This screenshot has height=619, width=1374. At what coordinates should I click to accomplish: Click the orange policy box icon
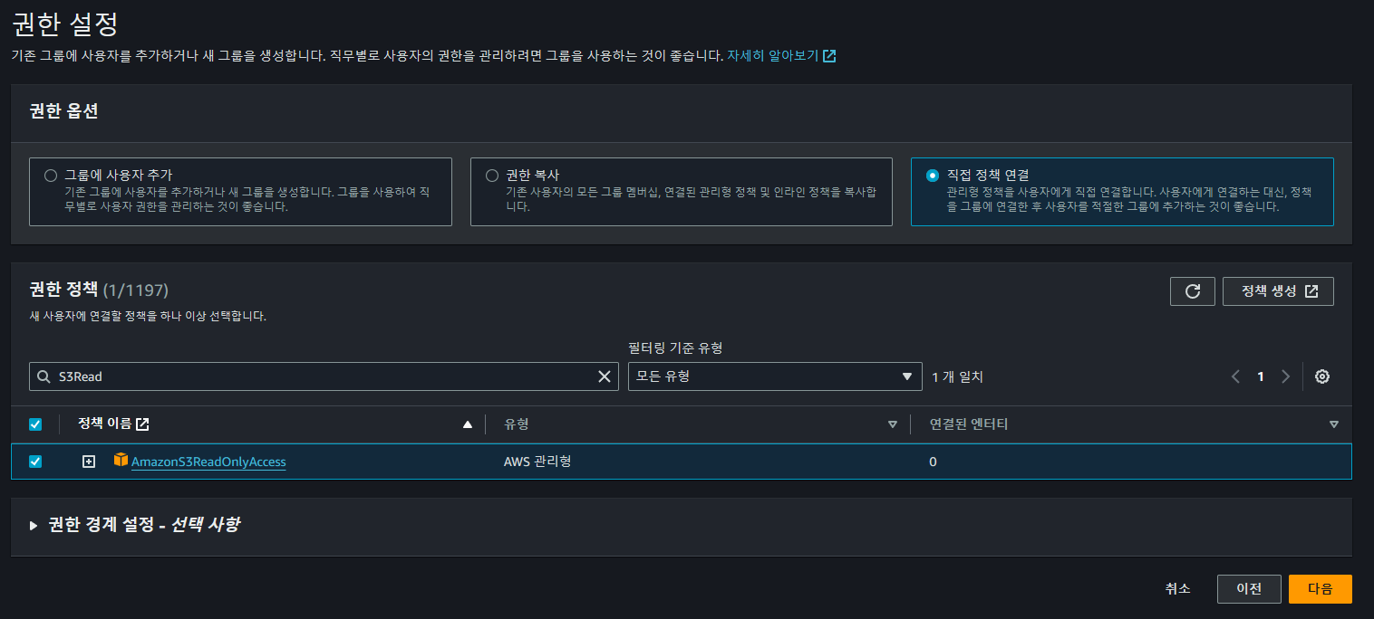[x=121, y=461]
